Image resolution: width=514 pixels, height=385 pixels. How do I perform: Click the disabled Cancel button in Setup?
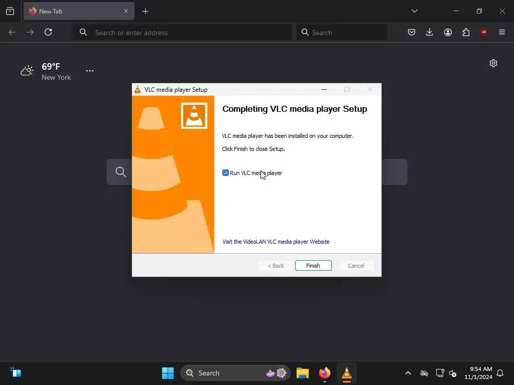(356, 266)
